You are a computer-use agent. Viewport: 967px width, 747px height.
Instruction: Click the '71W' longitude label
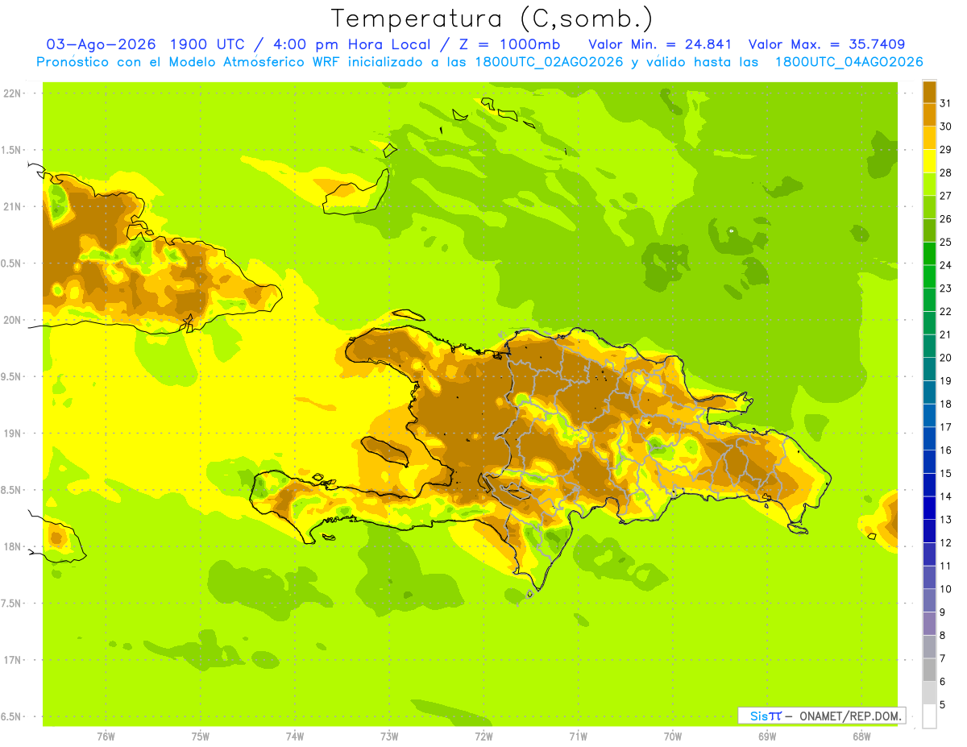(x=578, y=736)
